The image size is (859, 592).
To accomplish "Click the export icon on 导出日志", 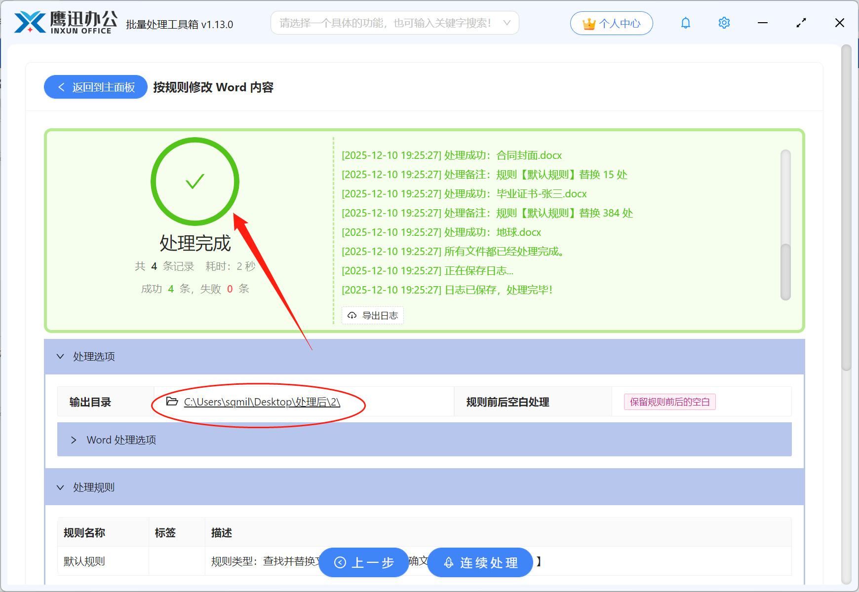I will coord(351,315).
